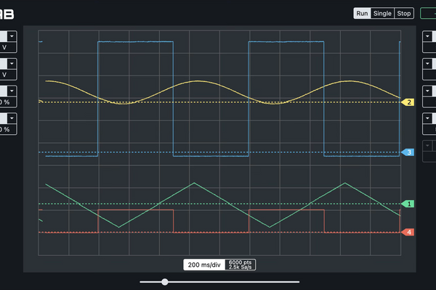436x290 pixels.
Task: Click the green-outlined button at top right
Action: tap(428, 13)
